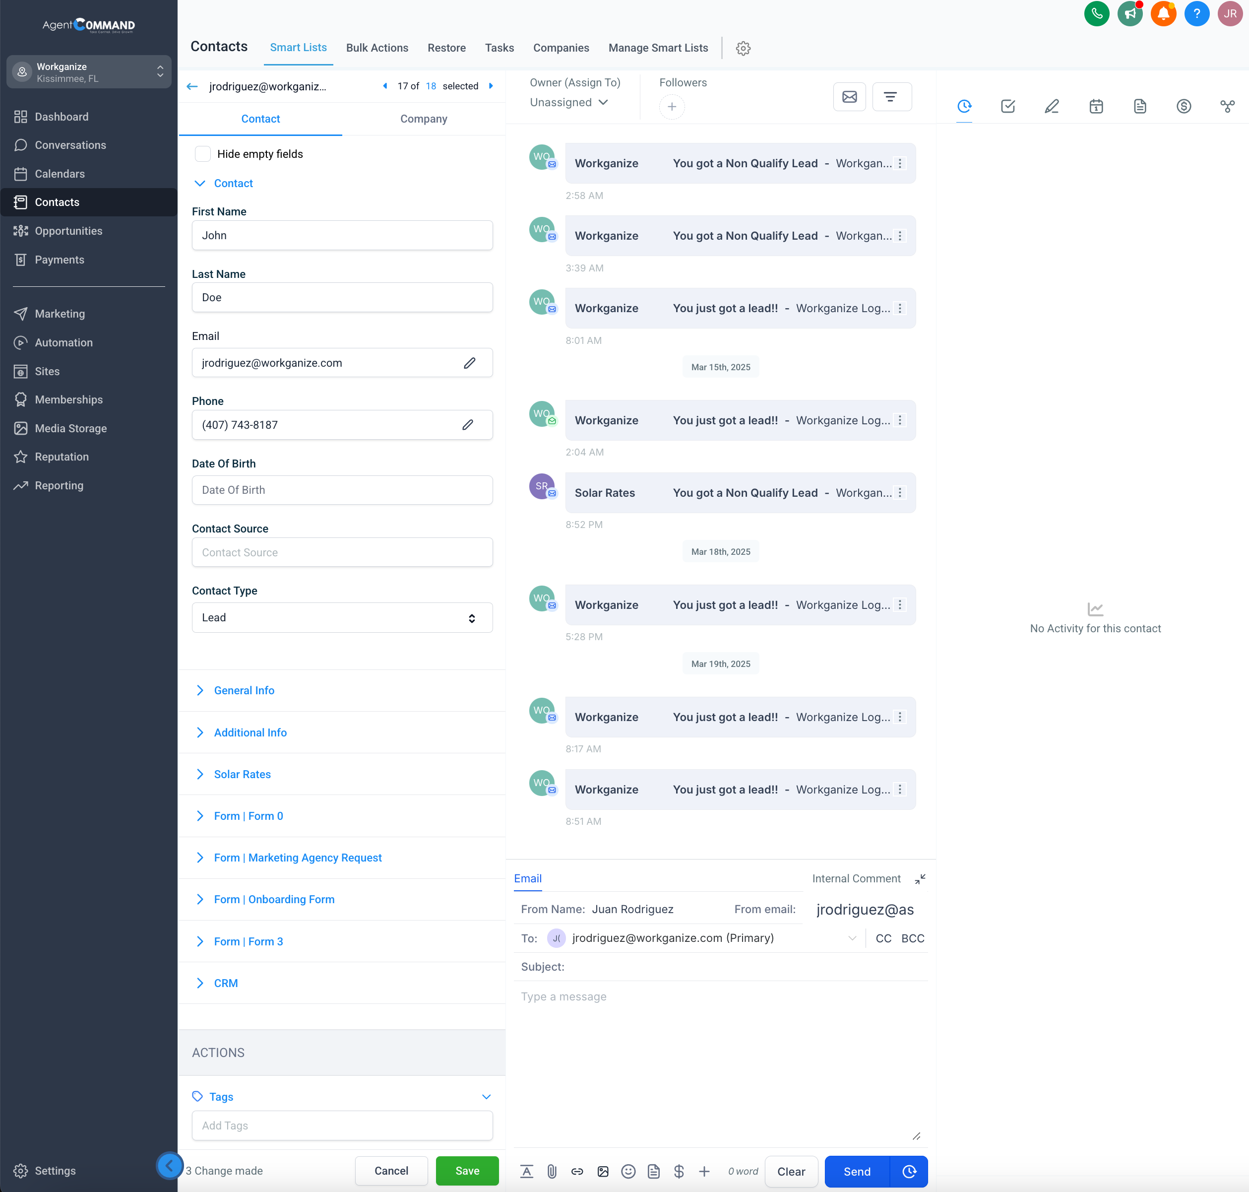Switch to the Company tab

pos(424,119)
